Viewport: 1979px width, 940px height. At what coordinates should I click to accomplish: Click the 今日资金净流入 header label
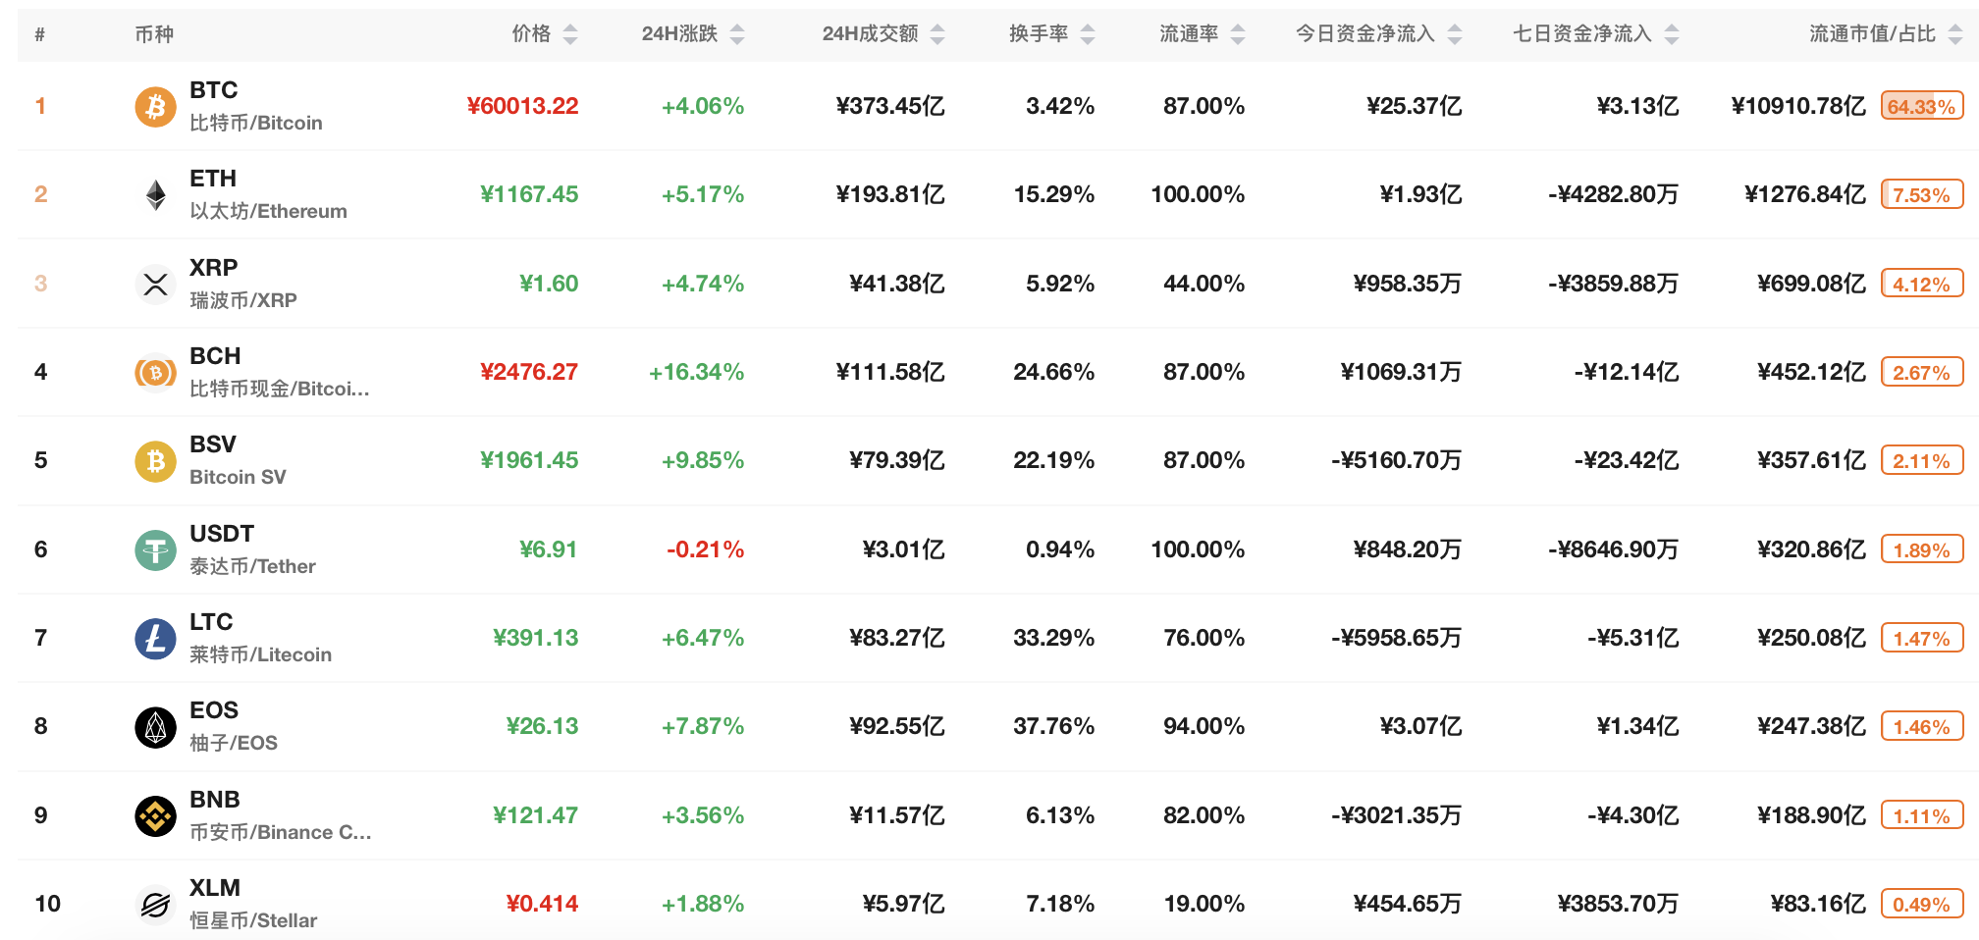coord(1365,34)
